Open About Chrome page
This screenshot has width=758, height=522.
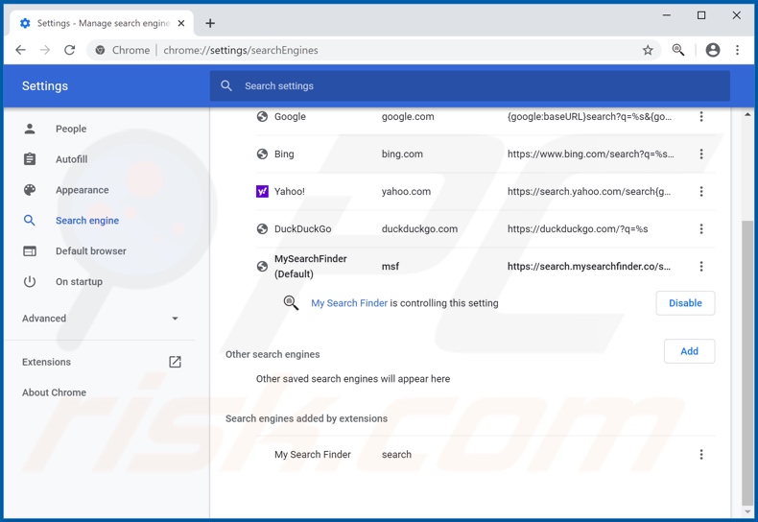tap(54, 392)
